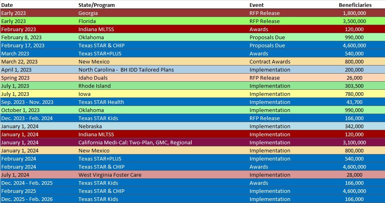This screenshot has width=385, height=203.
Task: Select the February 2023 date for Indiana MLTSS
Action: [x=19, y=29]
